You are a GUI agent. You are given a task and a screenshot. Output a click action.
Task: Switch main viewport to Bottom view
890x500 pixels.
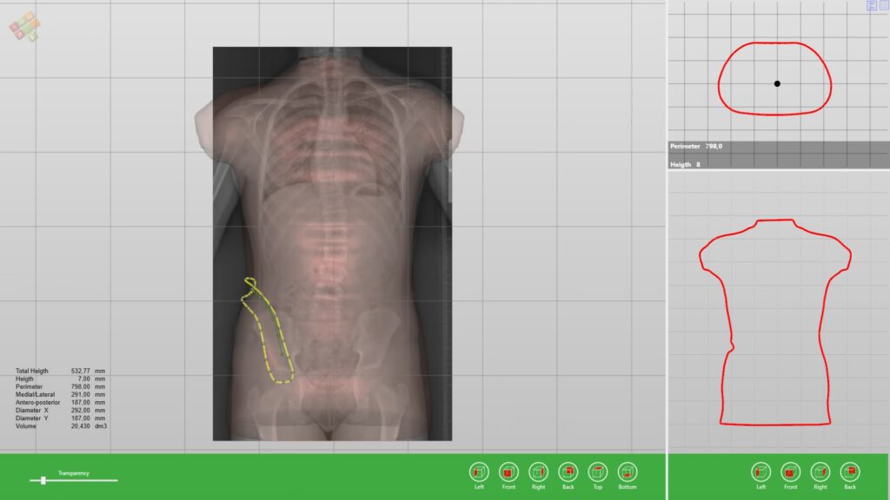[627, 472]
